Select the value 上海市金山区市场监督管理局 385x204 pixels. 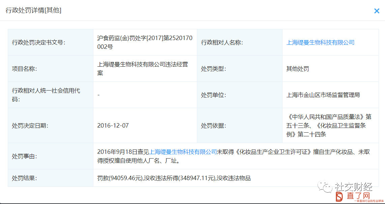(323, 95)
